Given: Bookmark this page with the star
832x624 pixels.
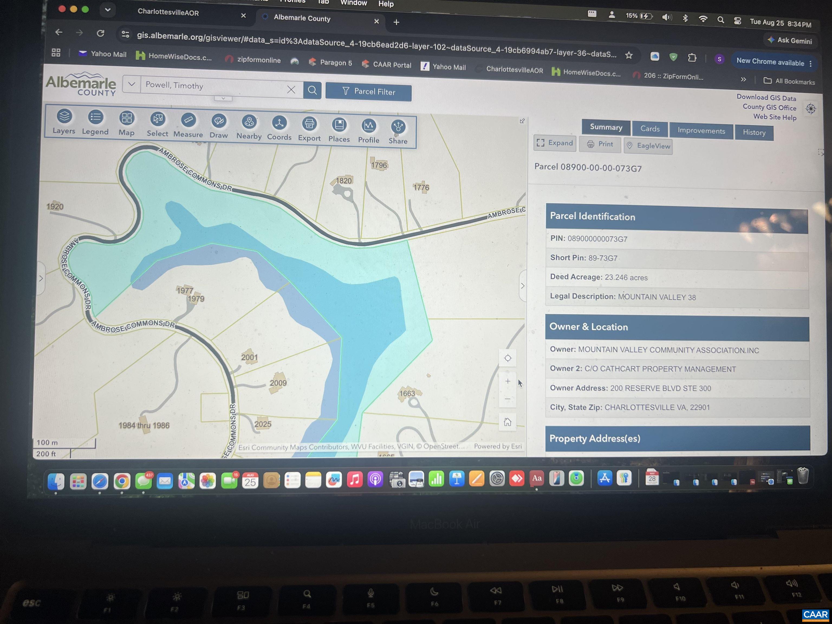Looking at the screenshot, I should tap(629, 56).
